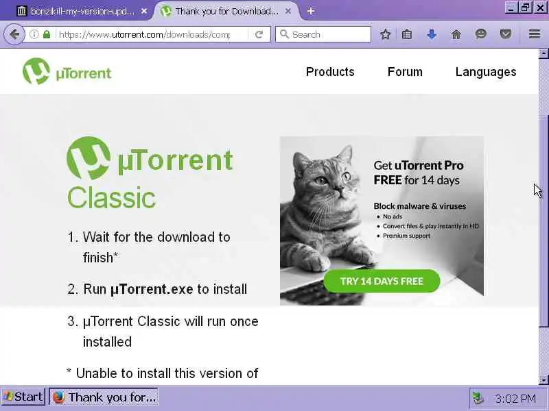Close the Thank you for Download tab
Viewport: 549px width, 411px height.
[x=288, y=11]
